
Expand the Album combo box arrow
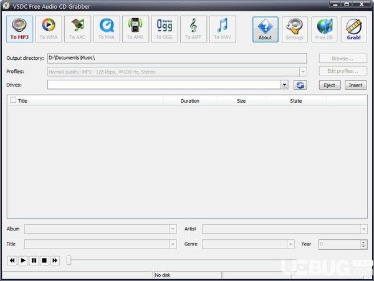click(173, 229)
